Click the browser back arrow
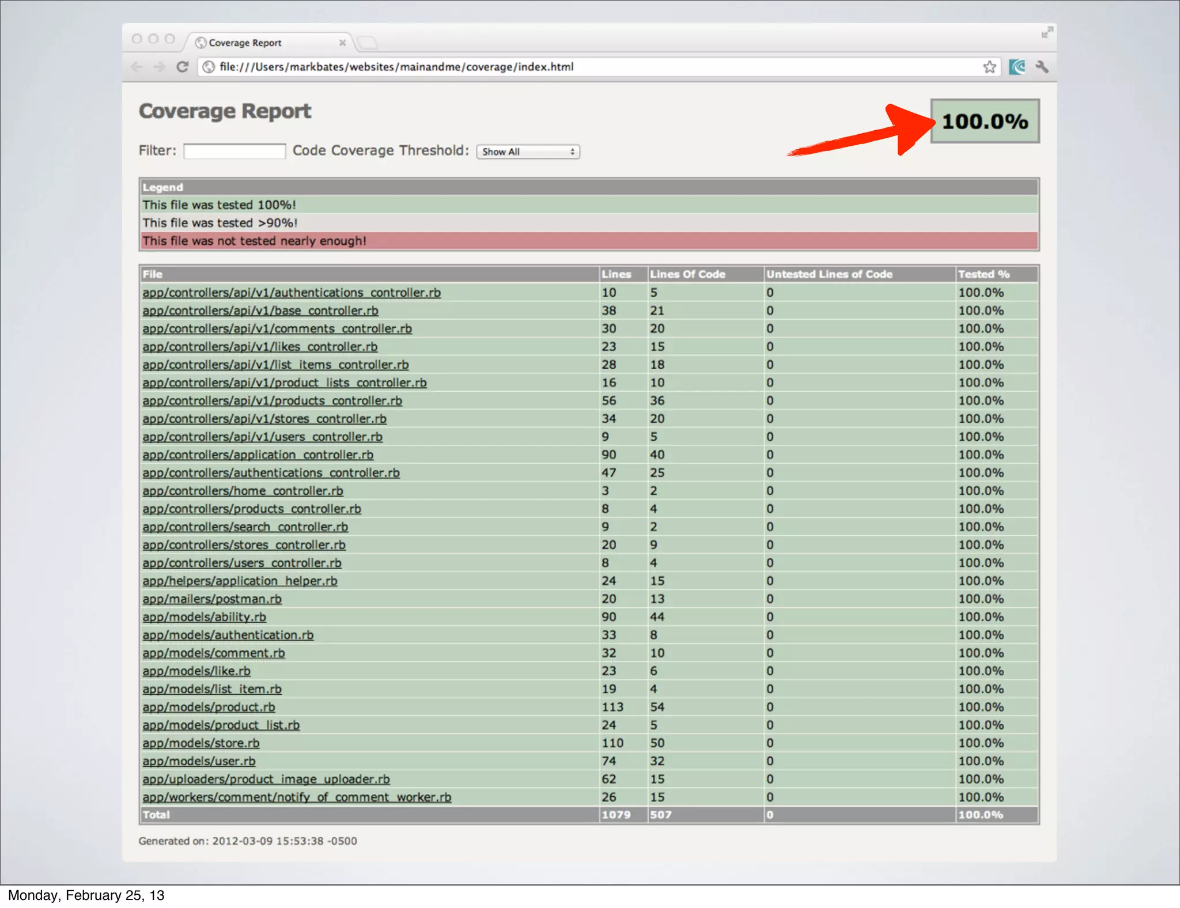The image size is (1180, 908). pos(137,67)
